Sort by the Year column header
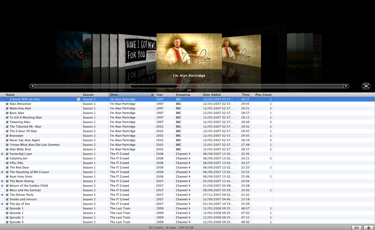375x230 pixels. 164,95
